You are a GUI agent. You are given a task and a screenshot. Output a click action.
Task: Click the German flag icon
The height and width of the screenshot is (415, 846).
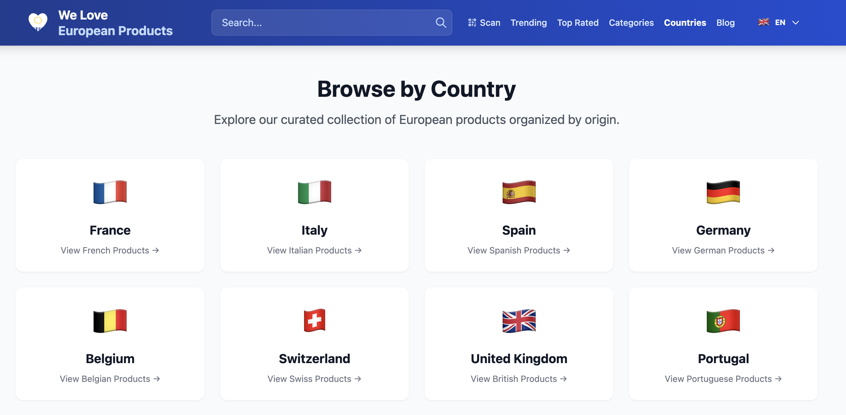coord(723,192)
